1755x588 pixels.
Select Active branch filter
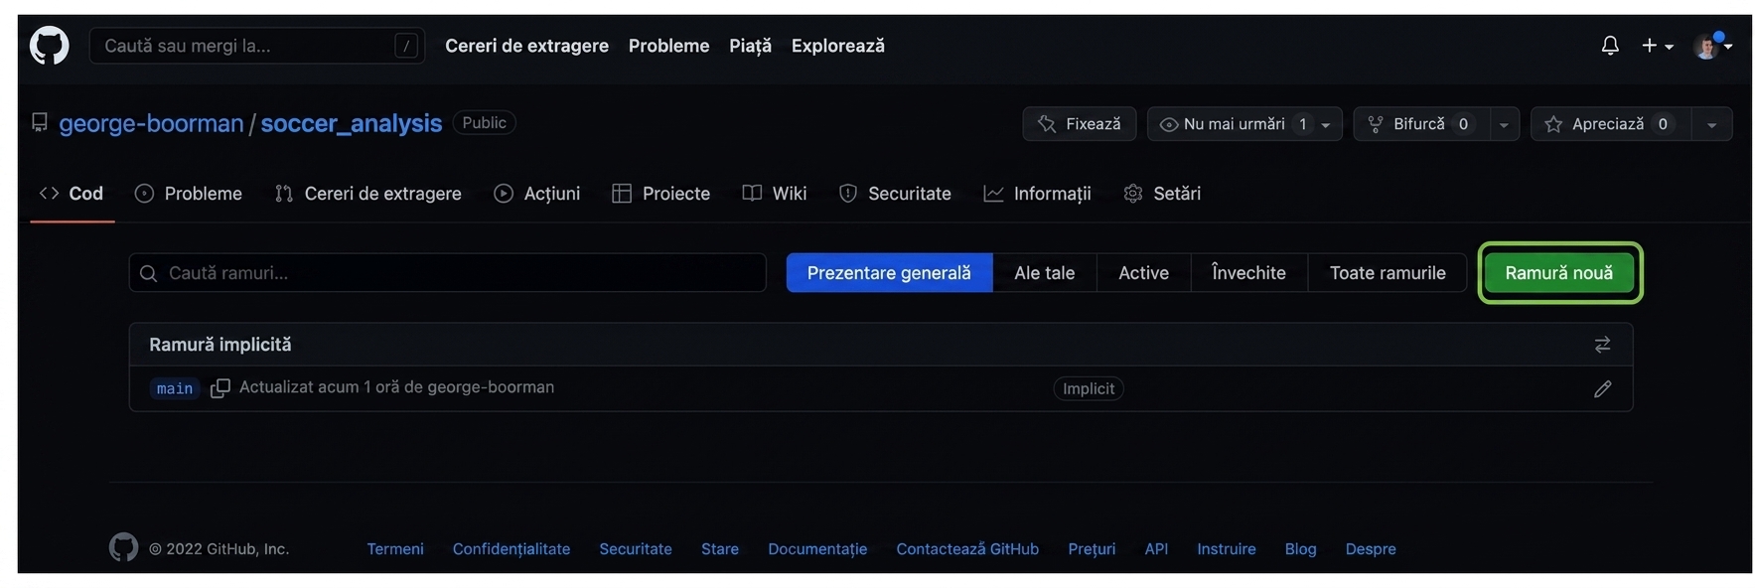click(1143, 273)
